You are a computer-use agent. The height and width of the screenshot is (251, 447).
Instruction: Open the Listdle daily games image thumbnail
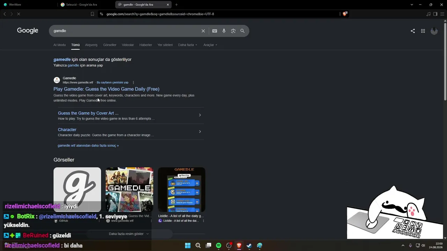(x=182, y=190)
